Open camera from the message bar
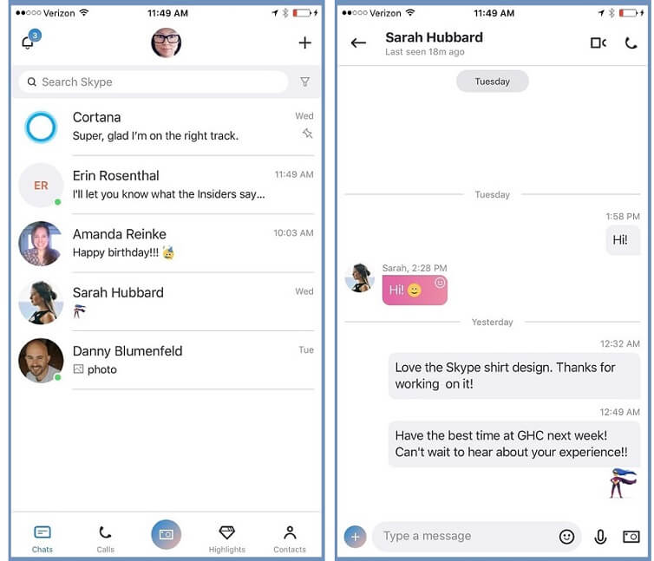Viewport: 654px width, 561px height. [x=631, y=537]
